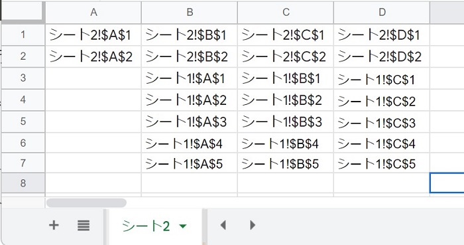The height and width of the screenshot is (245, 464).
Task: Select cell containing シート1!$A$4
Action: [190, 143]
